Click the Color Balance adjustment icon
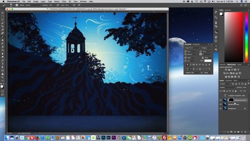The image size is (250, 141). click(x=227, y=73)
